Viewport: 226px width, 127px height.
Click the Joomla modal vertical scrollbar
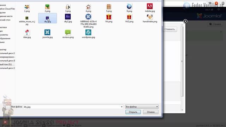pyautogui.click(x=182, y=62)
